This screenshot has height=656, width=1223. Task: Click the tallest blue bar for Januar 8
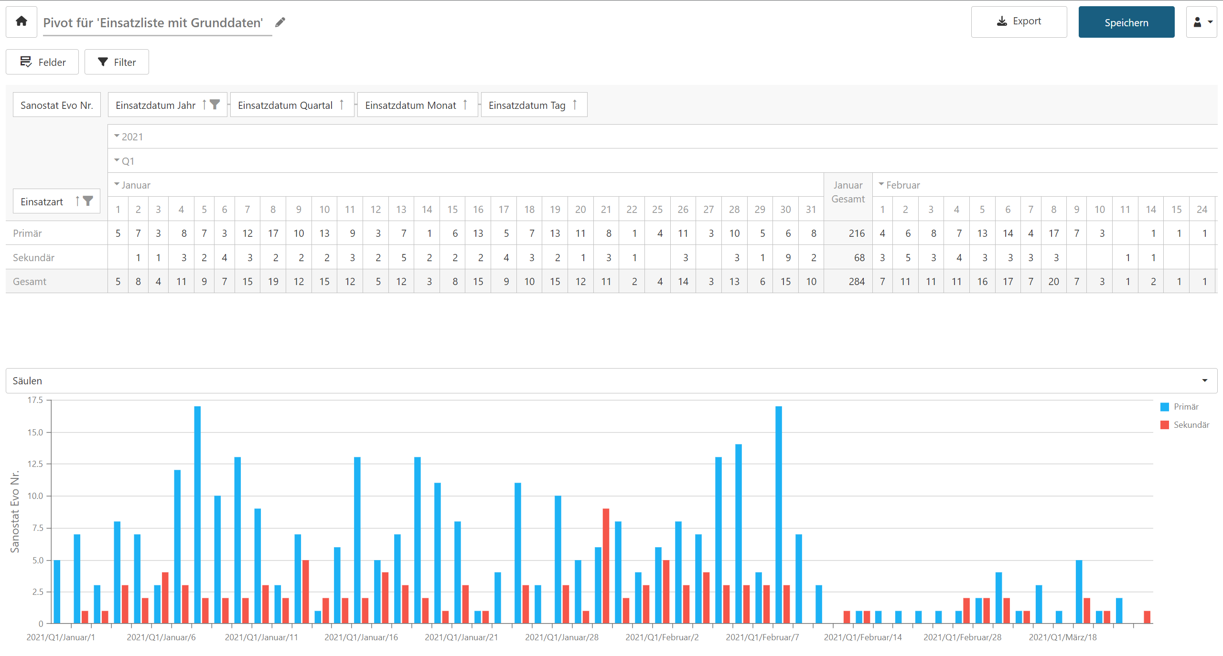197,515
